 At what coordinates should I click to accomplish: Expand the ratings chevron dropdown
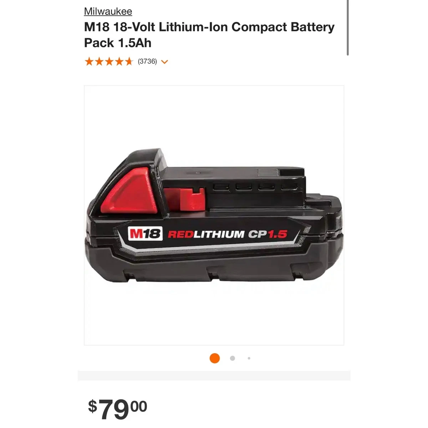[164, 62]
